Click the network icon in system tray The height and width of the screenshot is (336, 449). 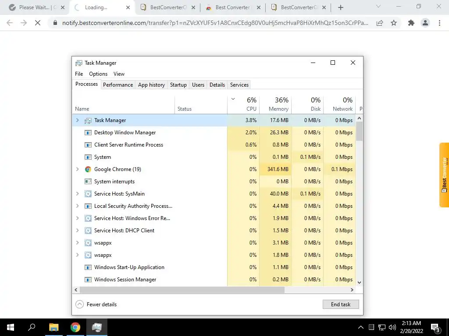382,327
